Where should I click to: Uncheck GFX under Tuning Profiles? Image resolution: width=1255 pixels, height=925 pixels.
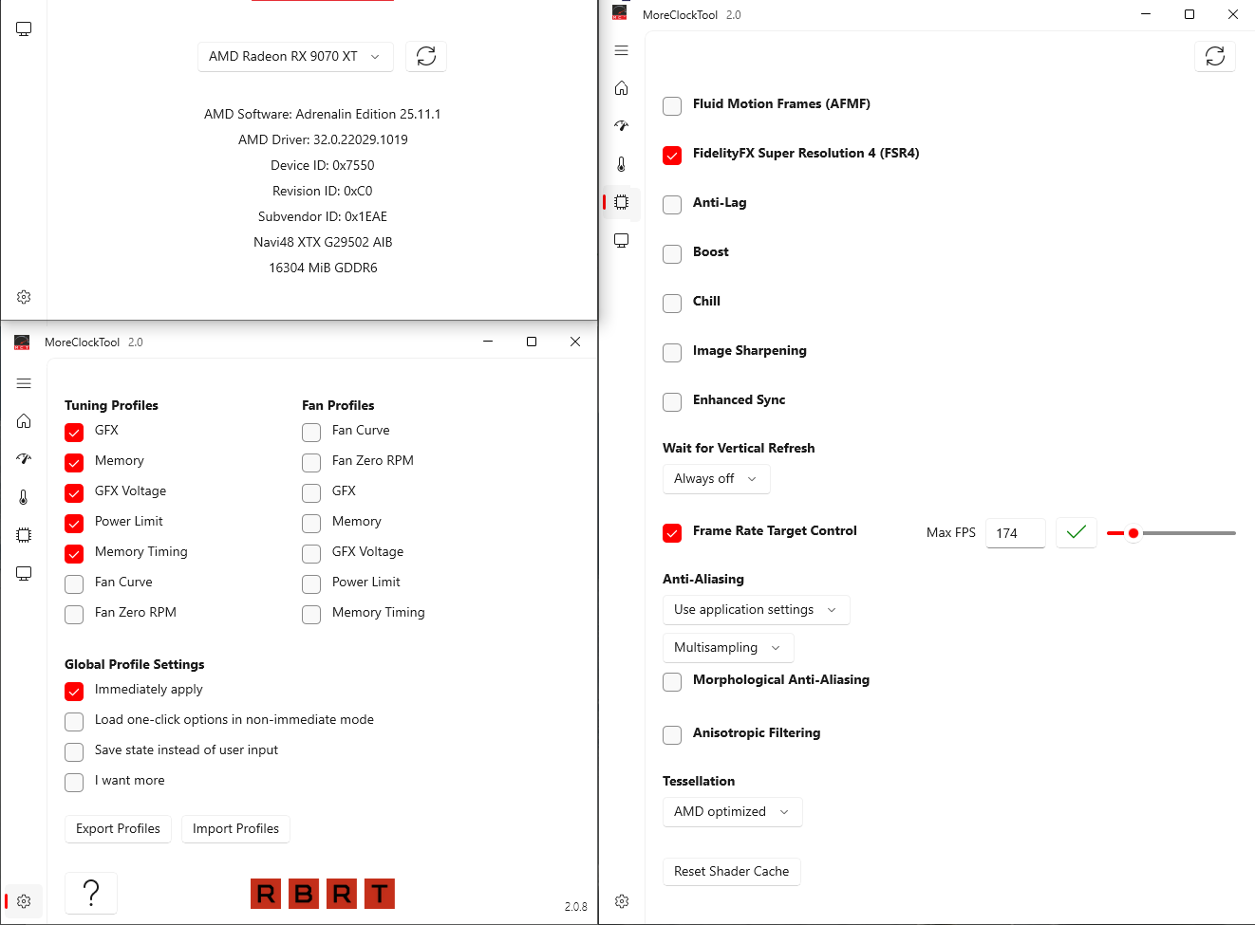tap(74, 432)
